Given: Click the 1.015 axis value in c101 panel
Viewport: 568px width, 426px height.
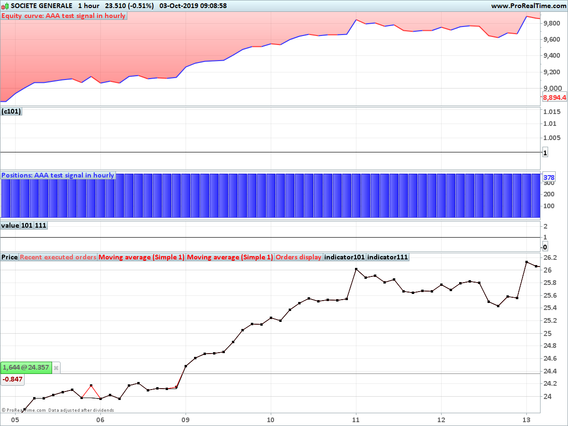Looking at the screenshot, I should (552, 112).
